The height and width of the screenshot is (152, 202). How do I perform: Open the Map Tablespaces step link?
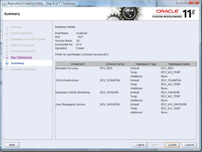click(21, 57)
